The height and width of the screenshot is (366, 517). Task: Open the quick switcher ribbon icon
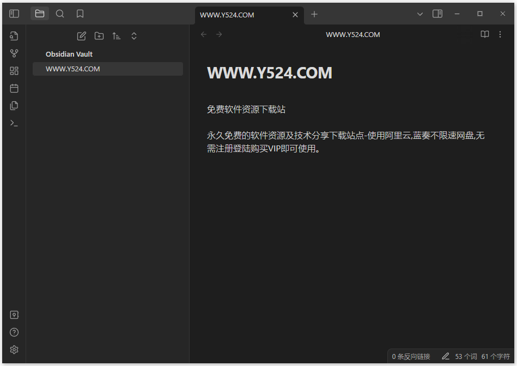pos(14,36)
